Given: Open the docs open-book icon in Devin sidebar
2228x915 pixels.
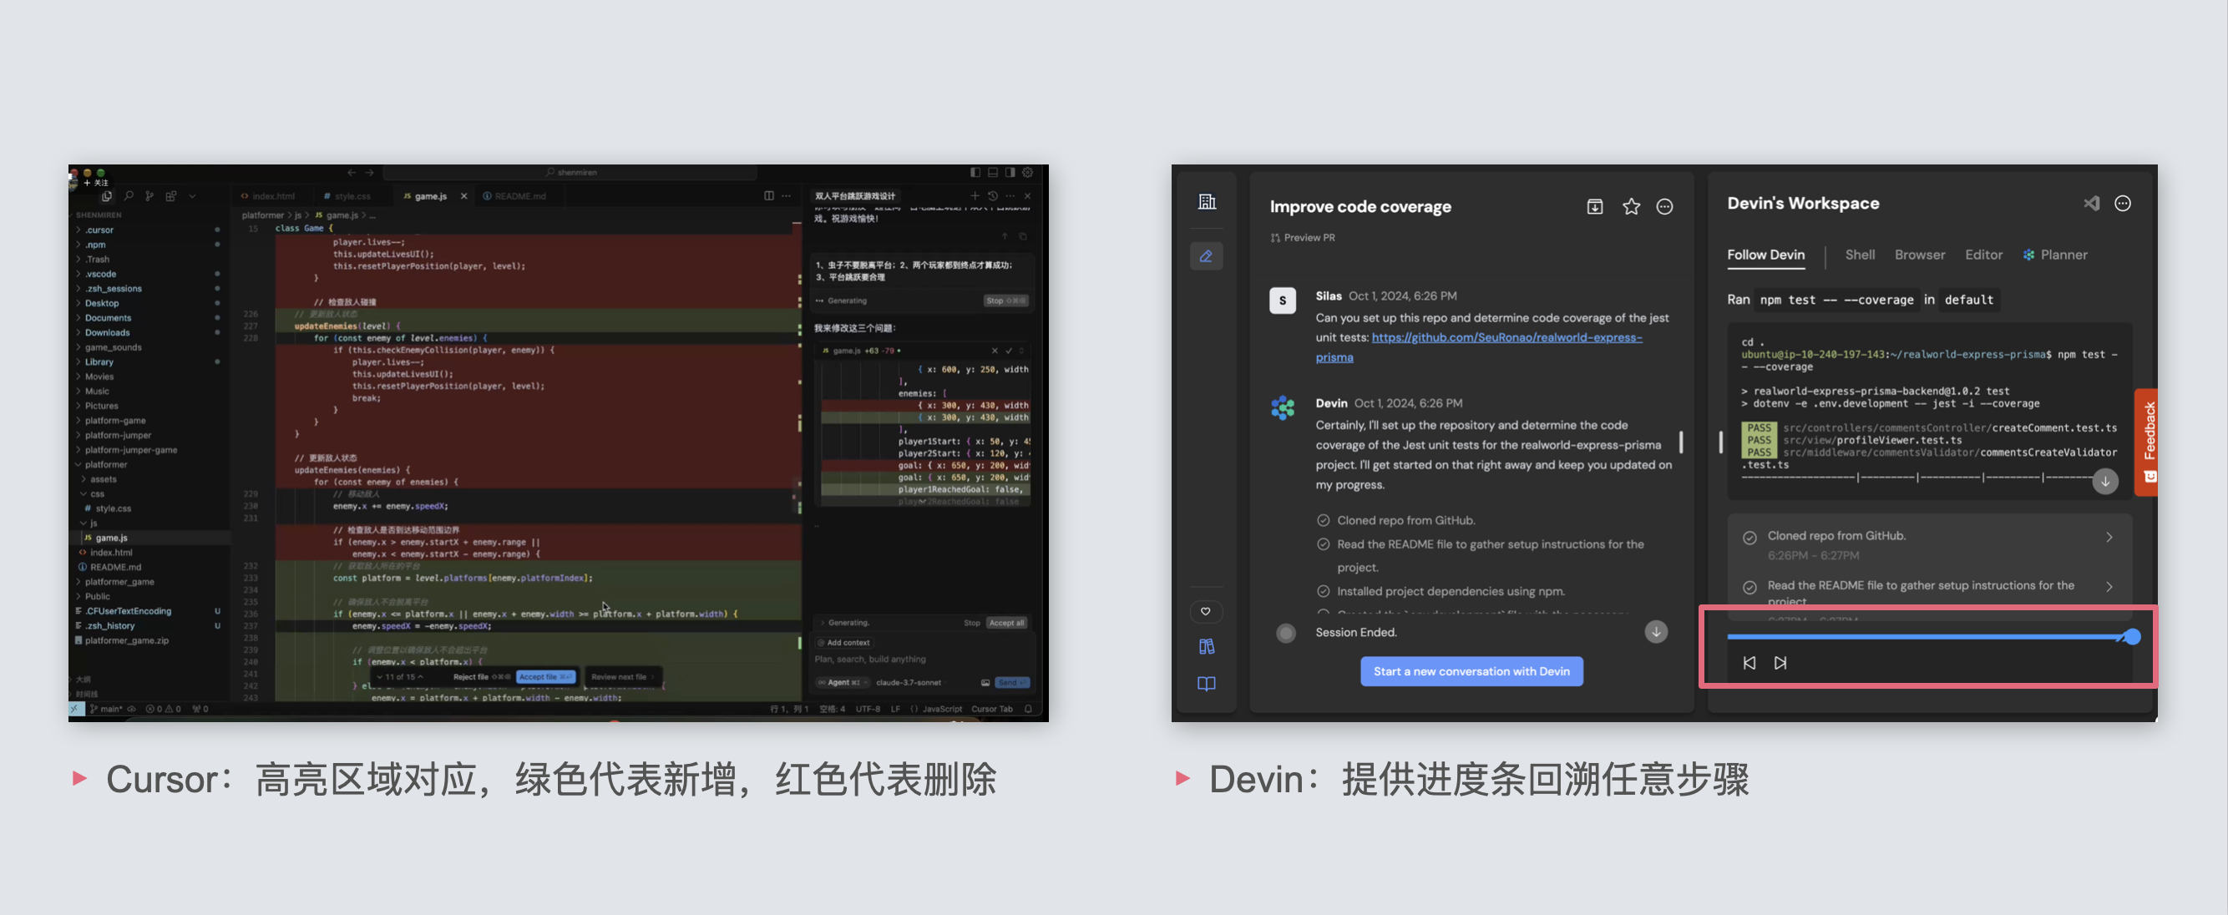Looking at the screenshot, I should pyautogui.click(x=1207, y=684).
